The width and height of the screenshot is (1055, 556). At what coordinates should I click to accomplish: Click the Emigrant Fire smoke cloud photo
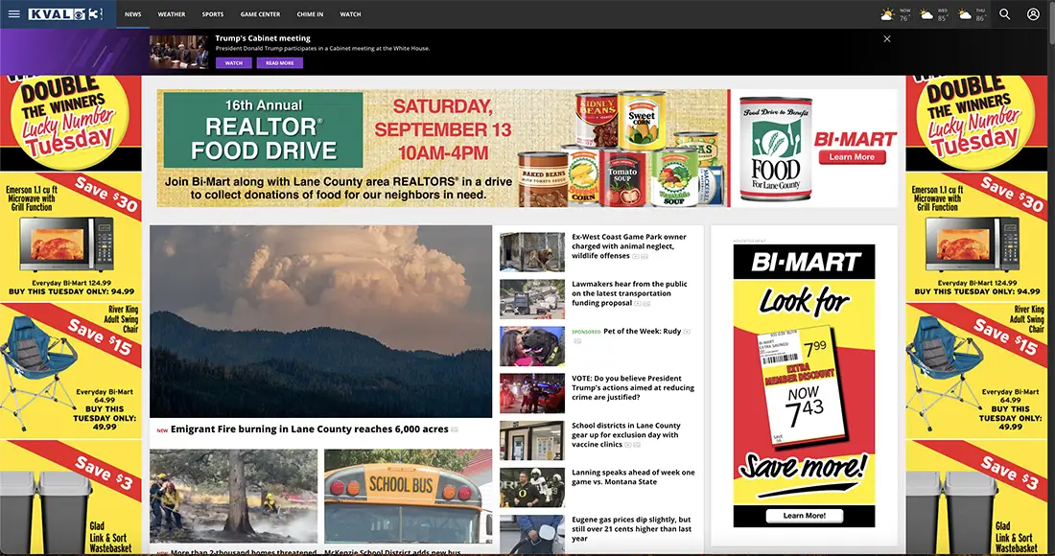pyautogui.click(x=321, y=321)
